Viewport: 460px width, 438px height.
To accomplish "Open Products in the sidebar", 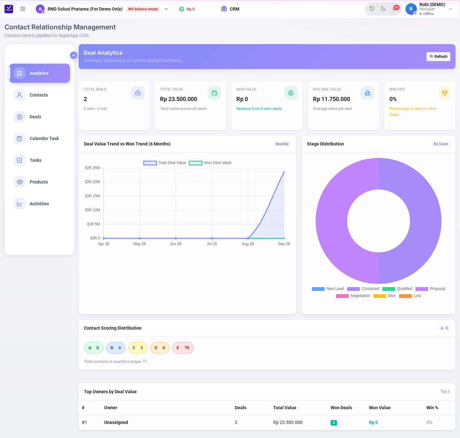I will (x=40, y=182).
